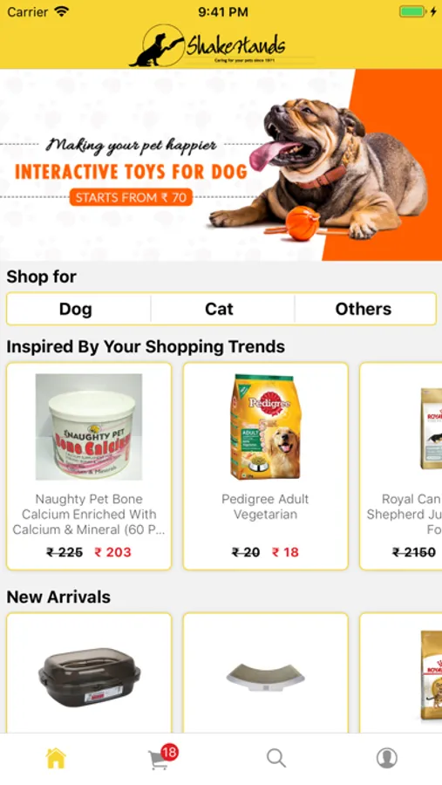This screenshot has width=442, height=785.
Task: Open the Pedigree Adult Vegetarian product image
Action: [265, 427]
